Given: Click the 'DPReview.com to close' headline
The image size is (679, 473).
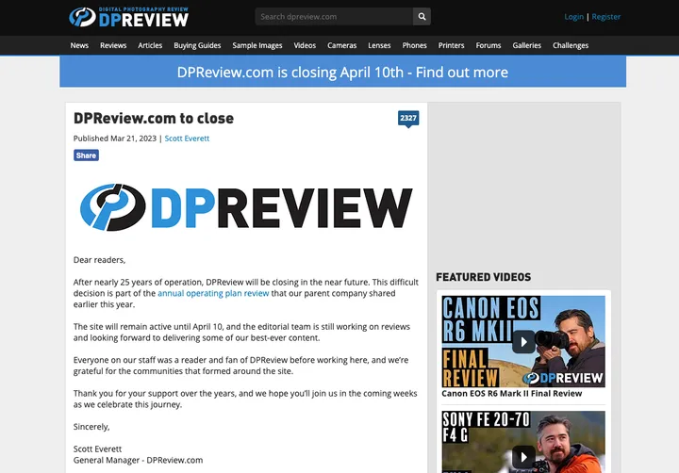Looking at the screenshot, I should click(x=154, y=118).
